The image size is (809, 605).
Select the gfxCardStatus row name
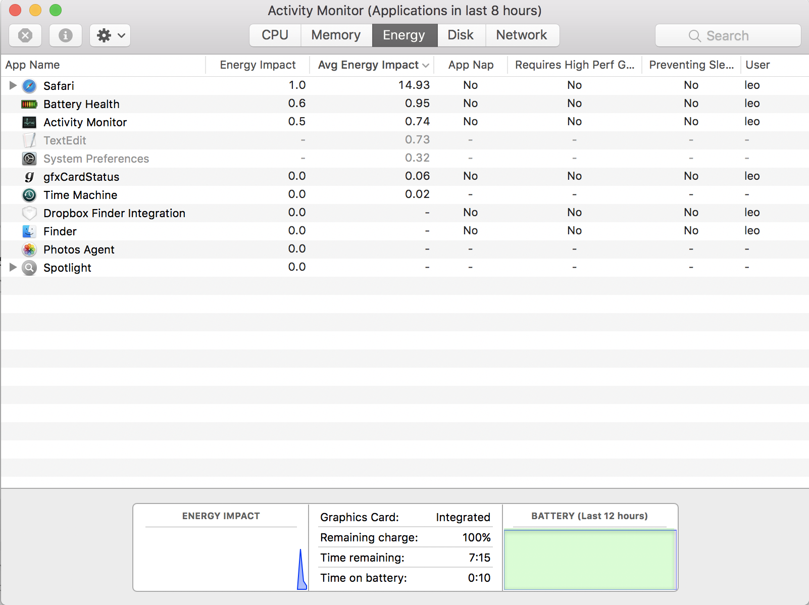[x=81, y=177]
